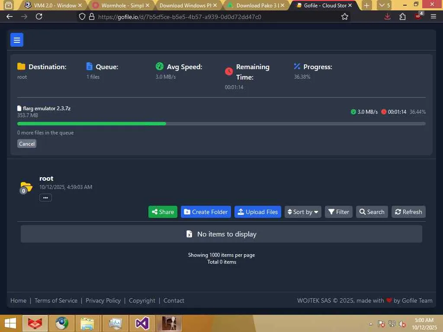Click the network tray icon
Viewport: 443px width, 332px height.
[x=392, y=324]
